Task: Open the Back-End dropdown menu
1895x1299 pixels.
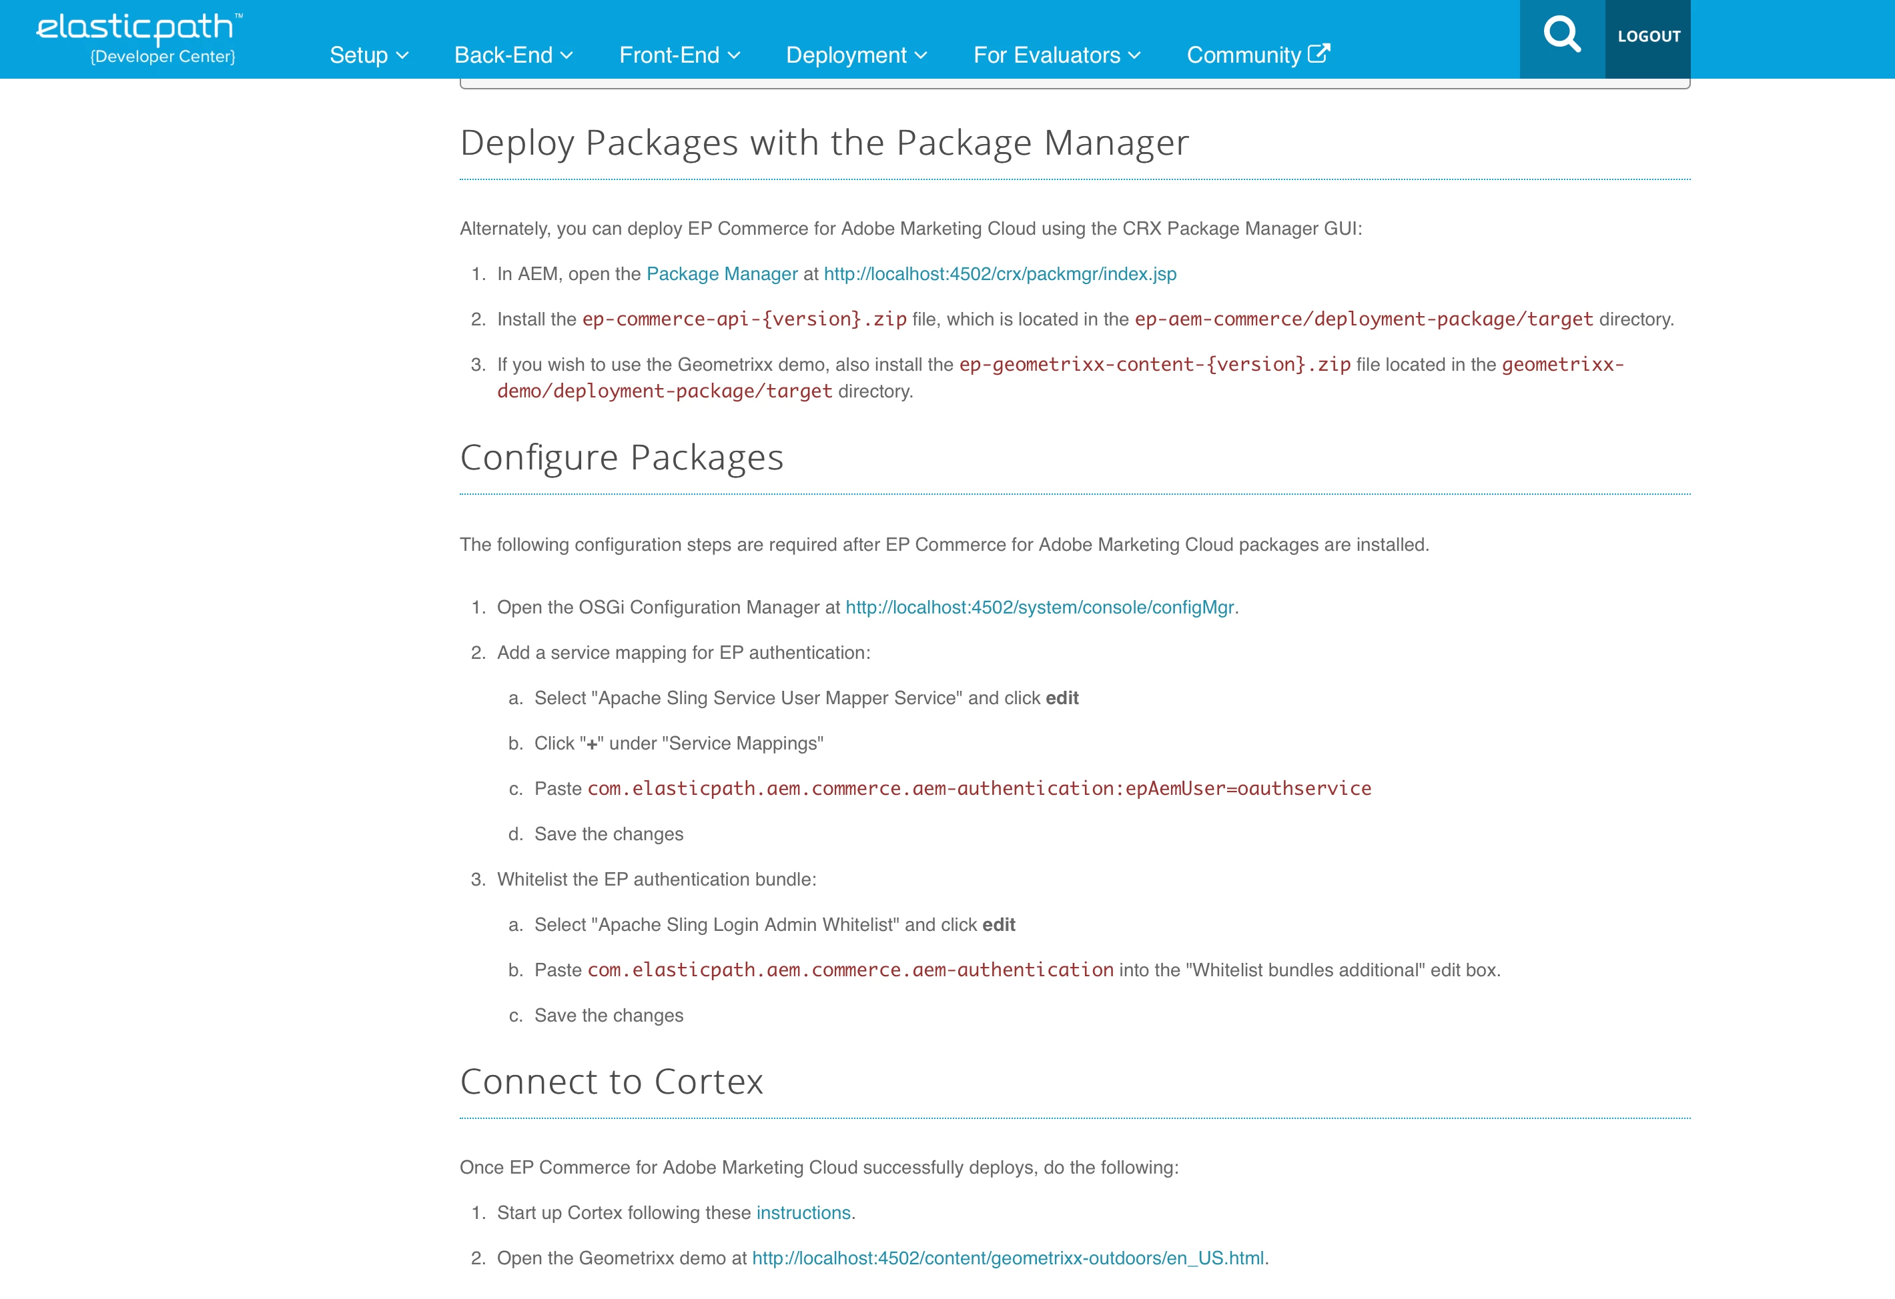Action: [x=514, y=55]
